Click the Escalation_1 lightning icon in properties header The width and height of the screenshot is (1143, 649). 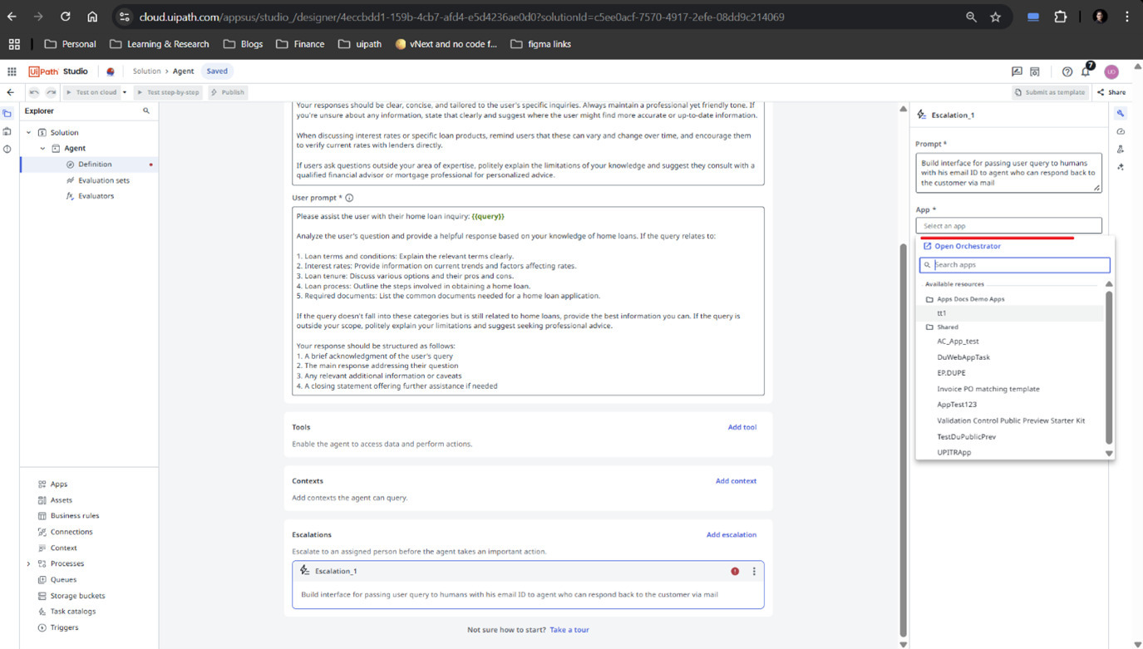[921, 115]
